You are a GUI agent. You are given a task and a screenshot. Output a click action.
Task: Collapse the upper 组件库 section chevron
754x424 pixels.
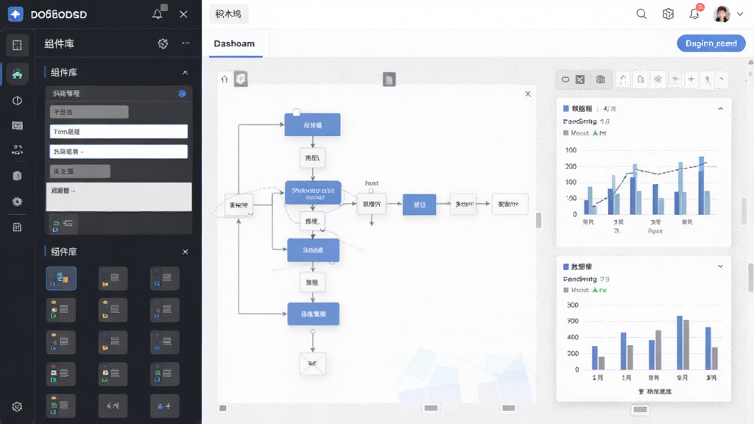tap(185, 73)
